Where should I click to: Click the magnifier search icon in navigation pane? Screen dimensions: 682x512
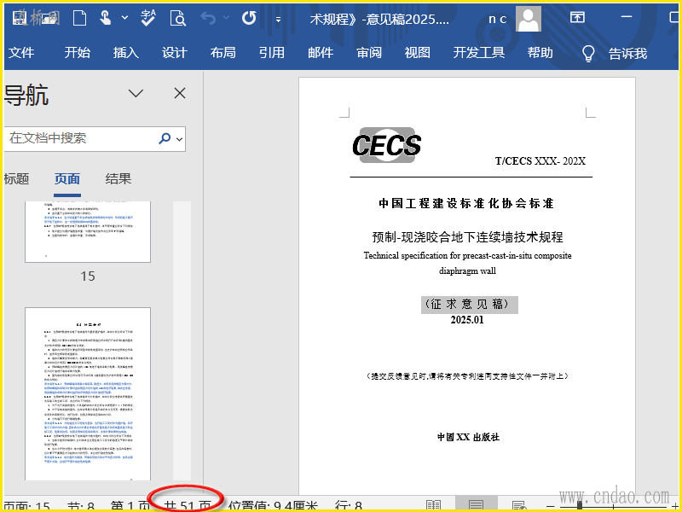[165, 138]
